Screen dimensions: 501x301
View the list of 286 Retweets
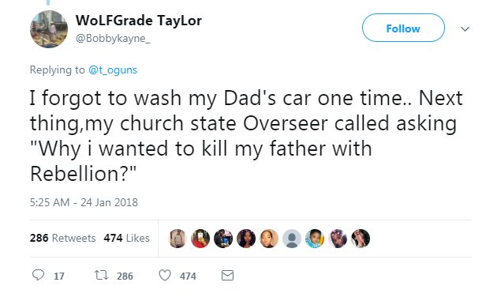click(x=62, y=238)
